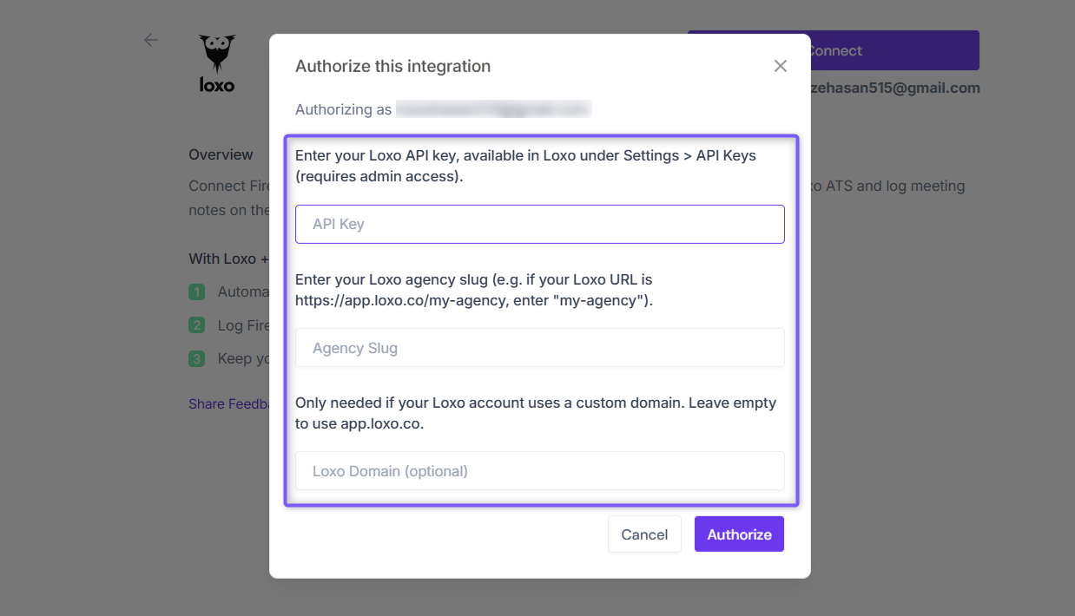
Task: Go back using the left arrow icon
Action: pos(151,40)
